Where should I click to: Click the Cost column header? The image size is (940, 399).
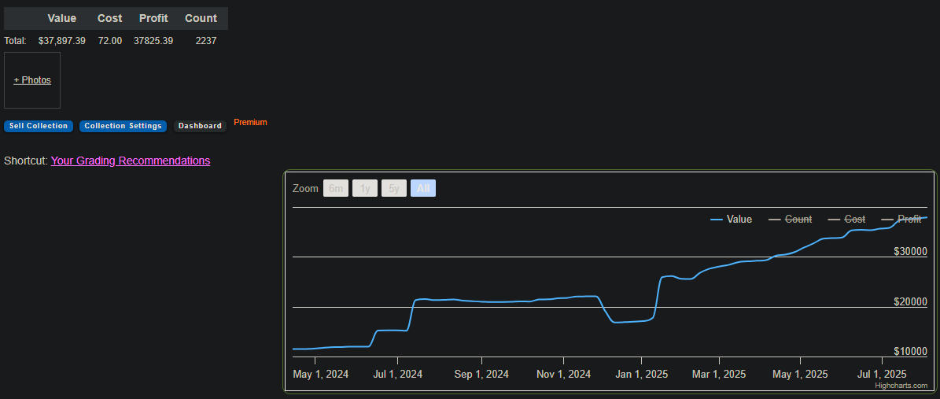pyautogui.click(x=109, y=19)
